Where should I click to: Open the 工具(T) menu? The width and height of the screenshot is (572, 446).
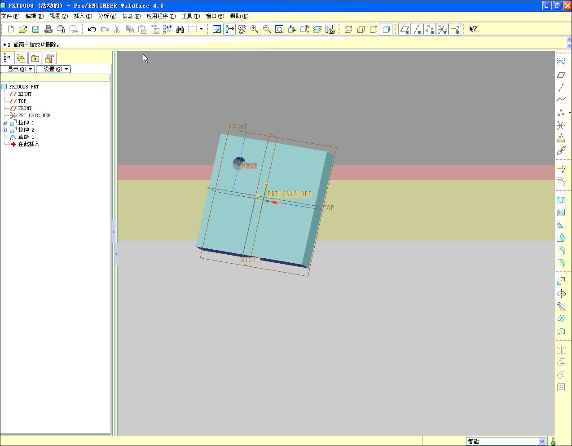[x=191, y=16]
